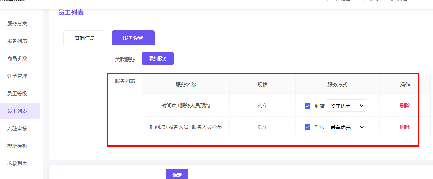This screenshot has height=179, width=433.
Task: Go to 排班模板 in the sidebar
Action: coord(17,146)
